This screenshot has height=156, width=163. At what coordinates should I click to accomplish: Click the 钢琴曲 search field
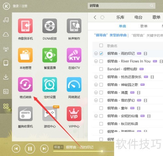point(122,6)
